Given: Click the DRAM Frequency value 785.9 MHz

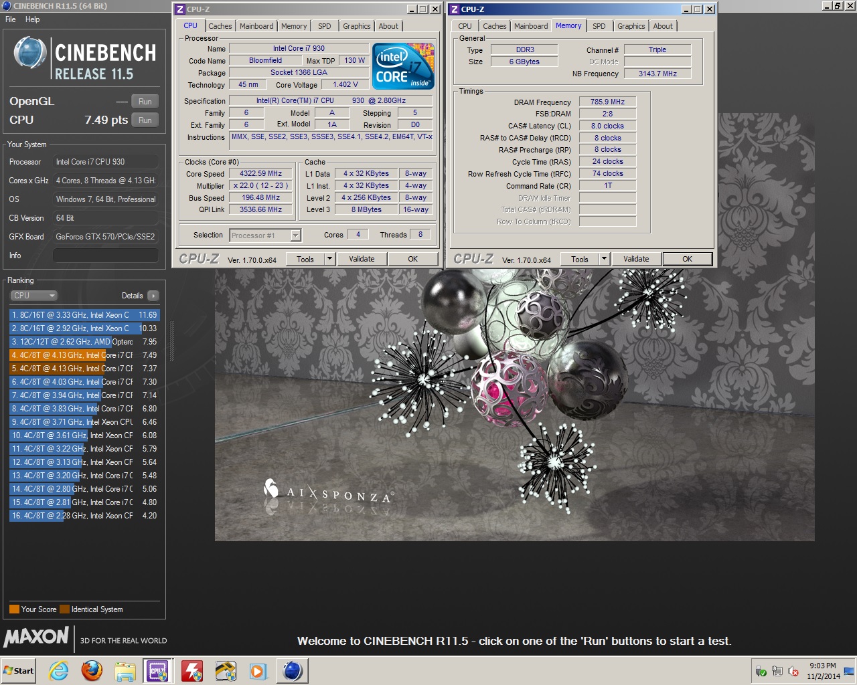Looking at the screenshot, I should [607, 102].
